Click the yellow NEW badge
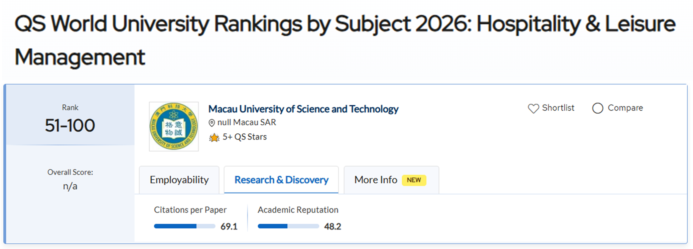Screen dimensions: 693x249 [414, 180]
